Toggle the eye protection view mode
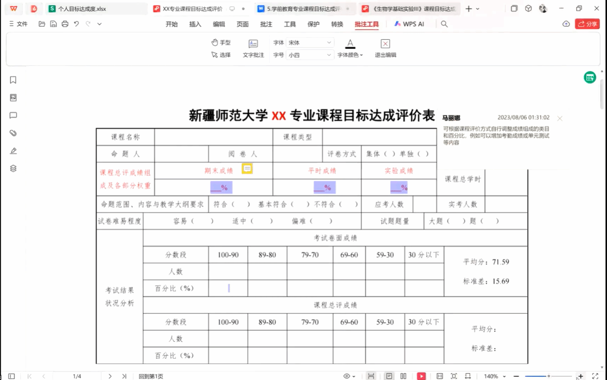This screenshot has height=380, width=607. click(x=347, y=376)
